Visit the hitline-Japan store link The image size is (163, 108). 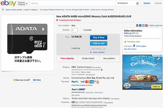(141, 46)
